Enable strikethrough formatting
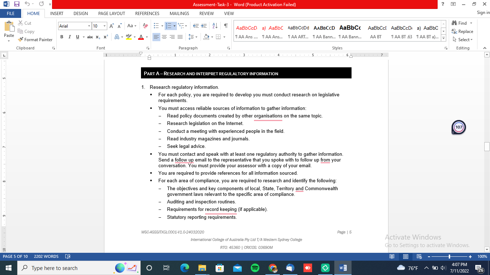The height and width of the screenshot is (275, 490). 90,37
